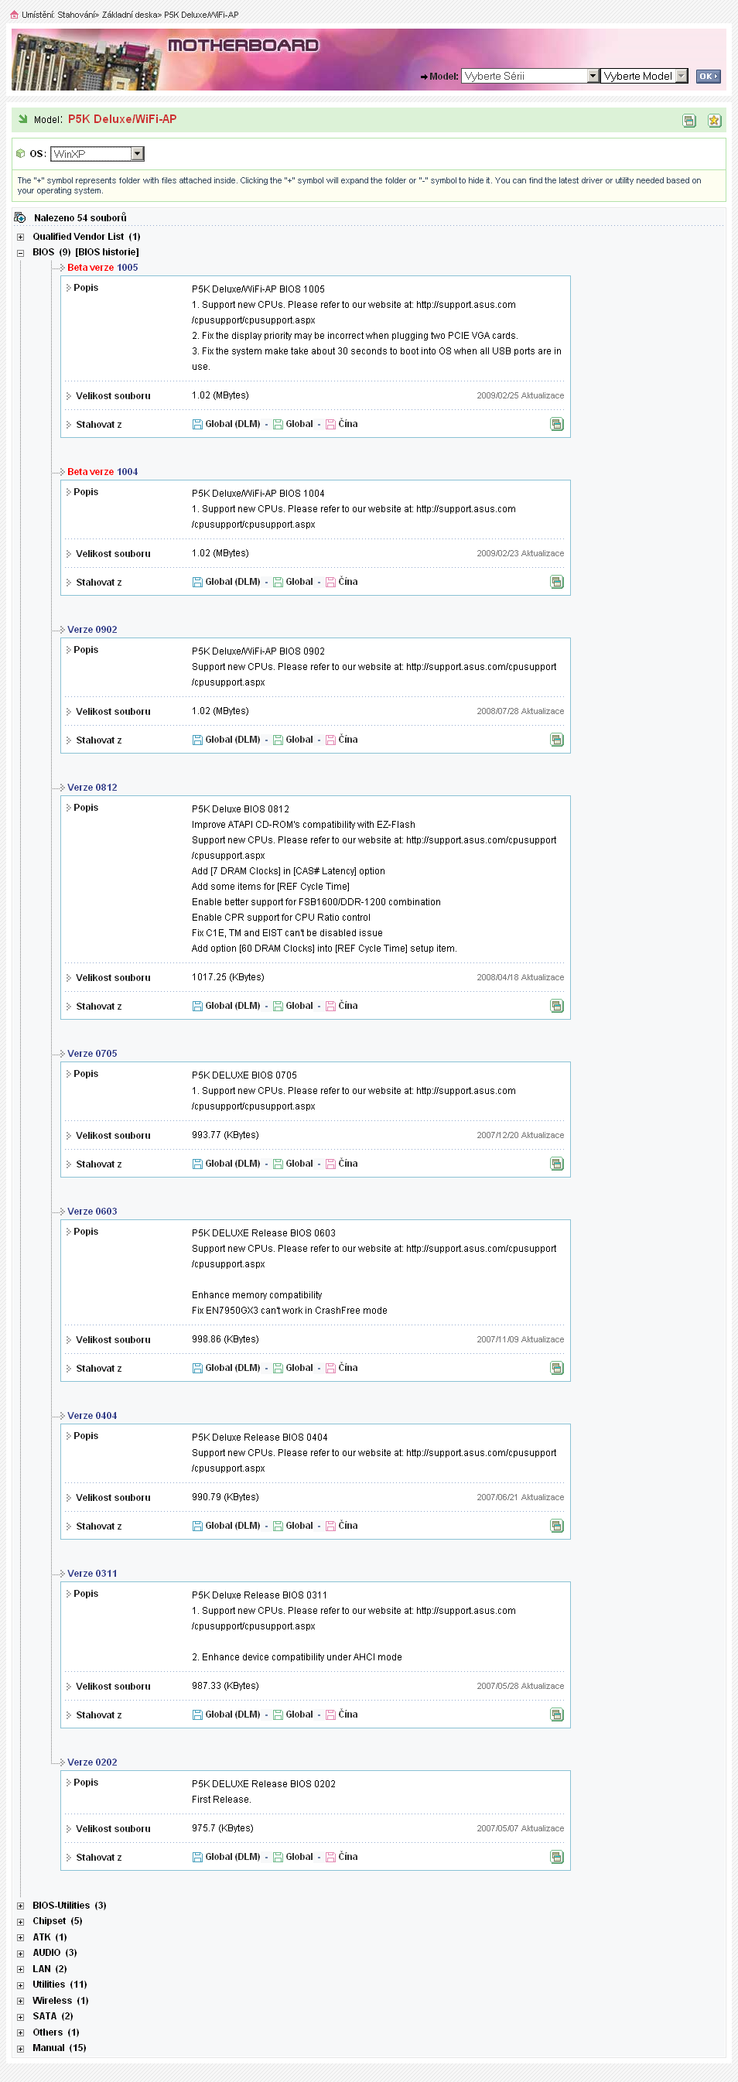Click green save icon in Beta verze 1004 box

(557, 582)
